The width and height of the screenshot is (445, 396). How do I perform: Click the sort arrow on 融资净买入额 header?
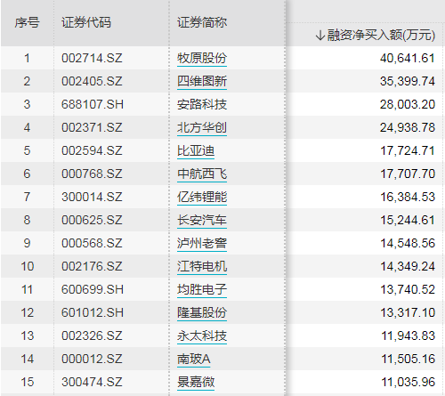[x=320, y=36]
